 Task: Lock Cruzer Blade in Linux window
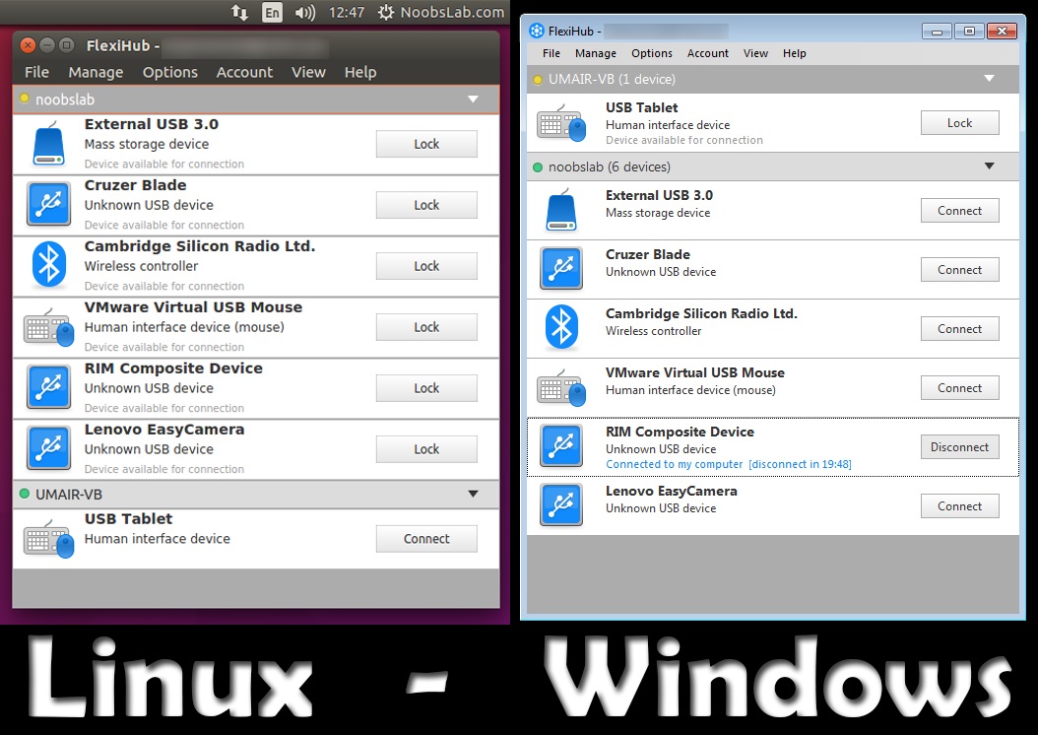[426, 205]
